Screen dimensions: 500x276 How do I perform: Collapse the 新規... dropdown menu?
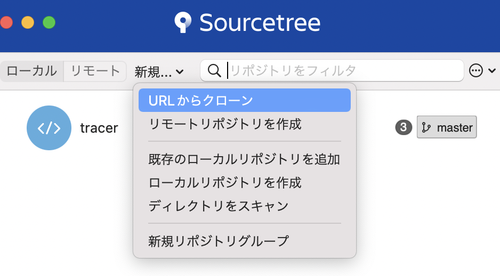159,71
